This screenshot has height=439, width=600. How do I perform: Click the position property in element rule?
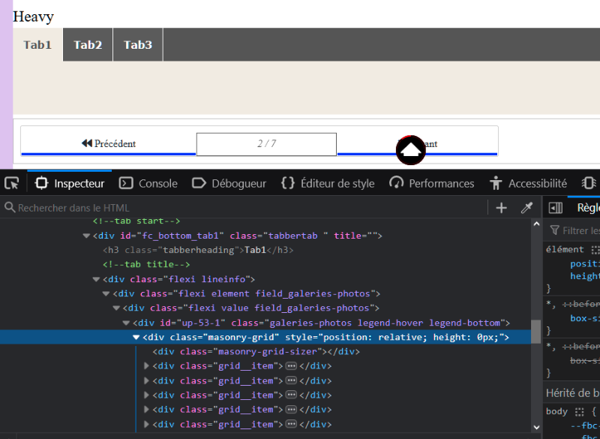tap(585, 263)
